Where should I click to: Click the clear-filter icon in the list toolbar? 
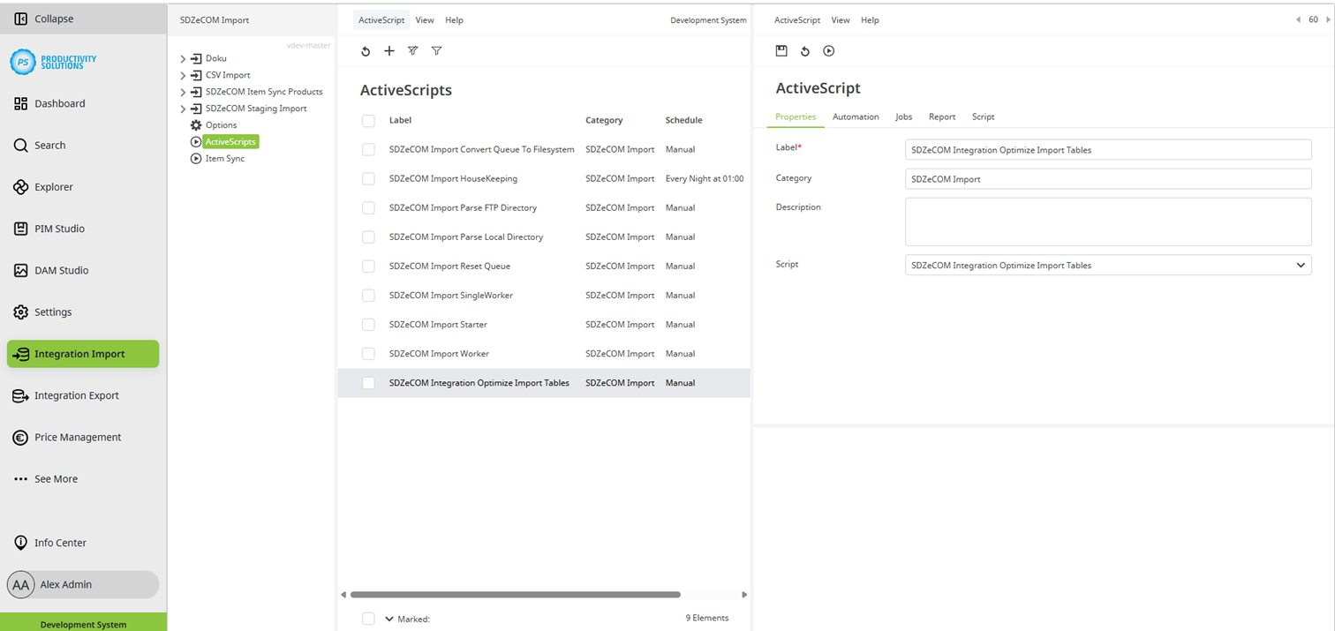click(412, 50)
